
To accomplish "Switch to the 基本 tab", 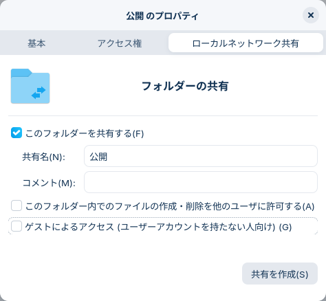I will [x=36, y=43].
